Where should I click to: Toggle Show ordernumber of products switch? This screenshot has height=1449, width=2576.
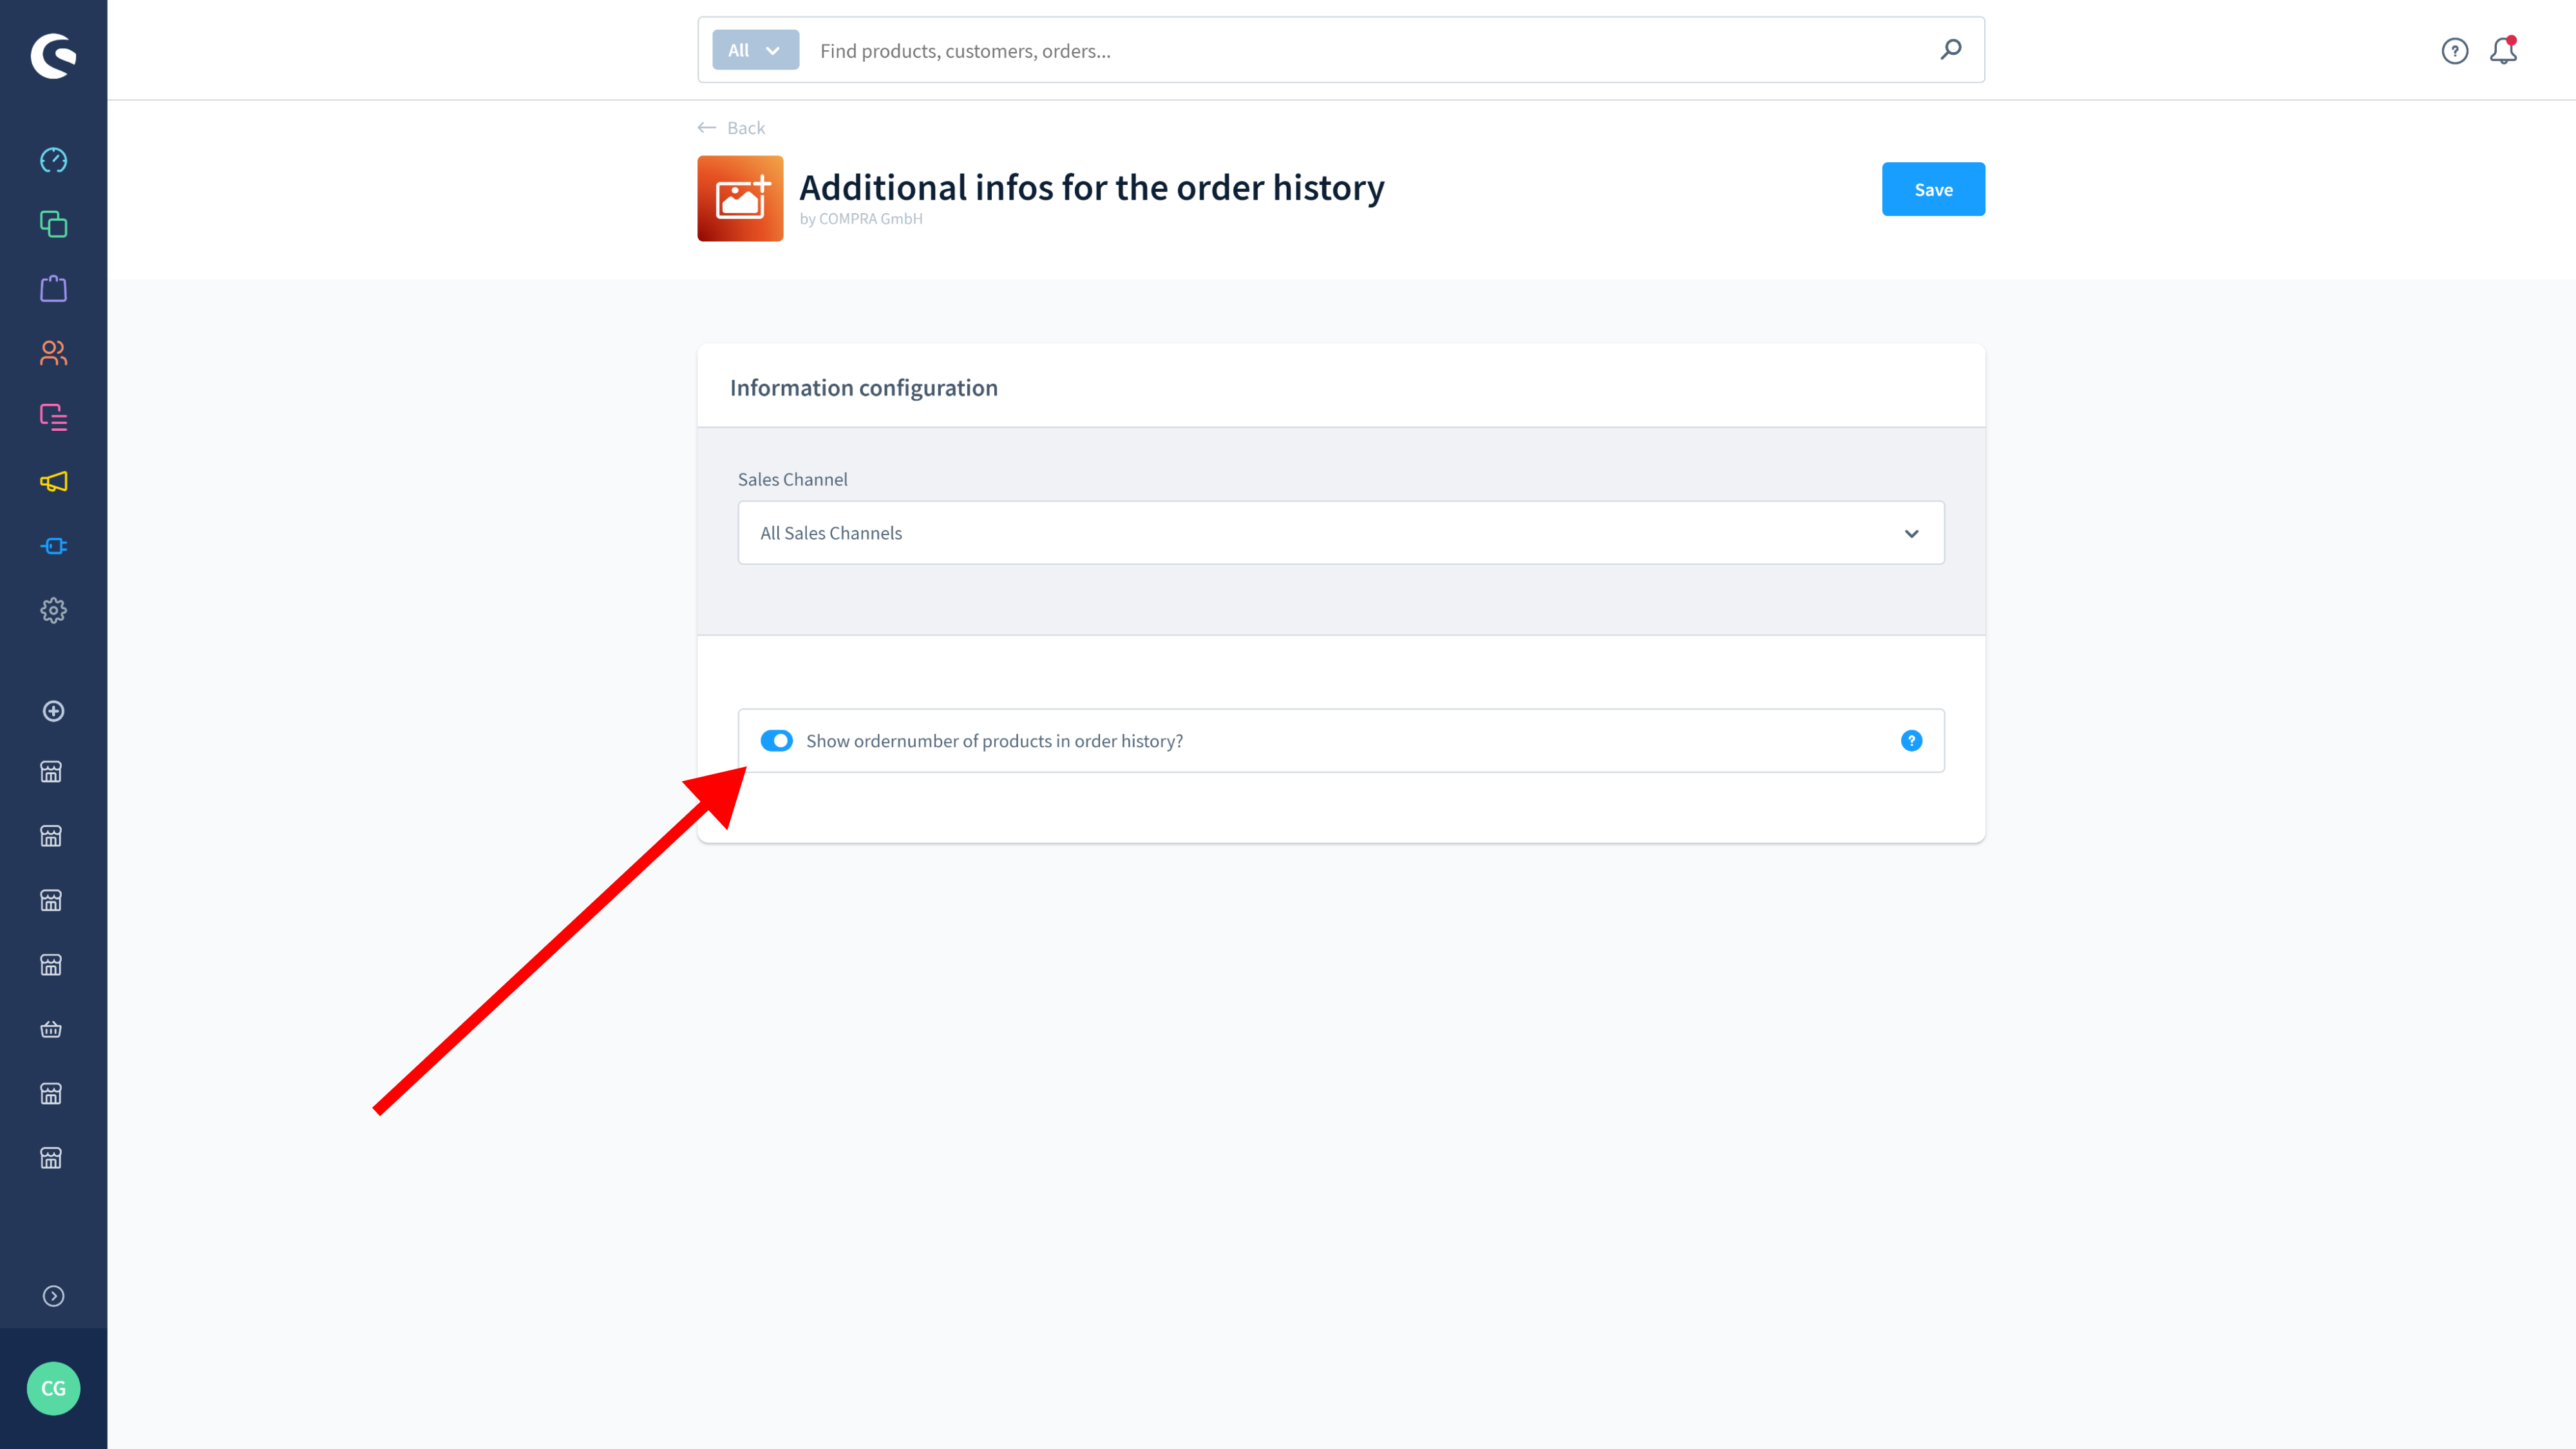click(777, 739)
